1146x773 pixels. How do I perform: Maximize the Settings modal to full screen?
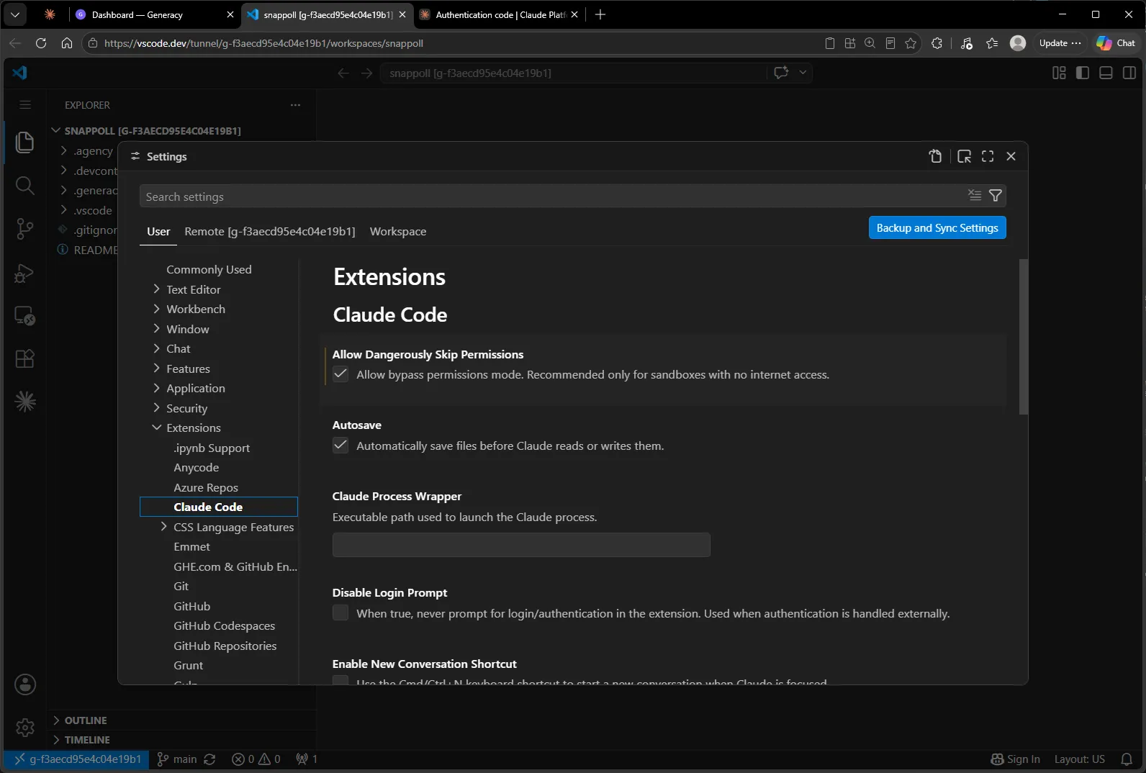coord(988,156)
